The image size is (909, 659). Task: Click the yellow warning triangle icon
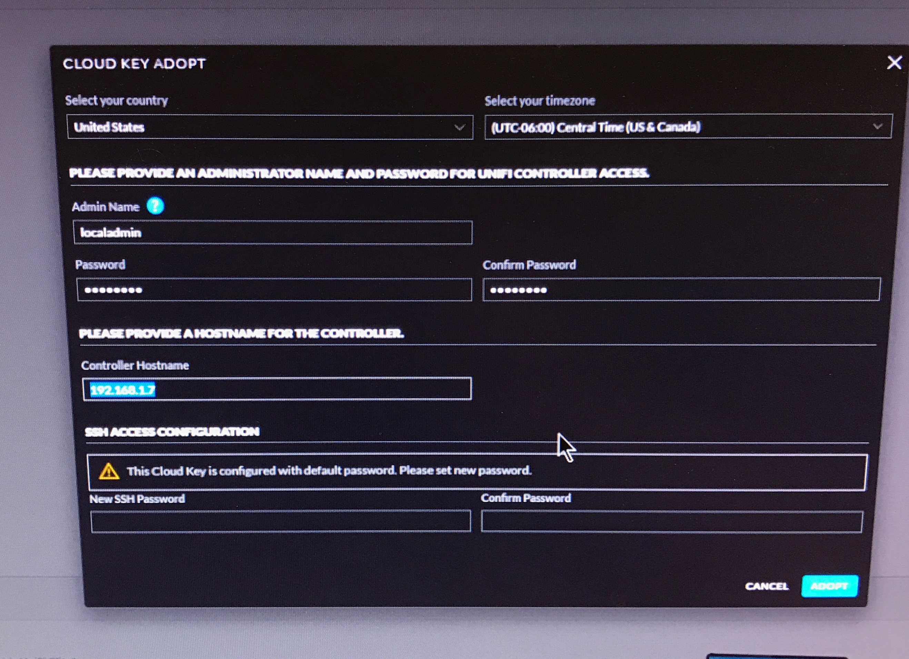[109, 471]
